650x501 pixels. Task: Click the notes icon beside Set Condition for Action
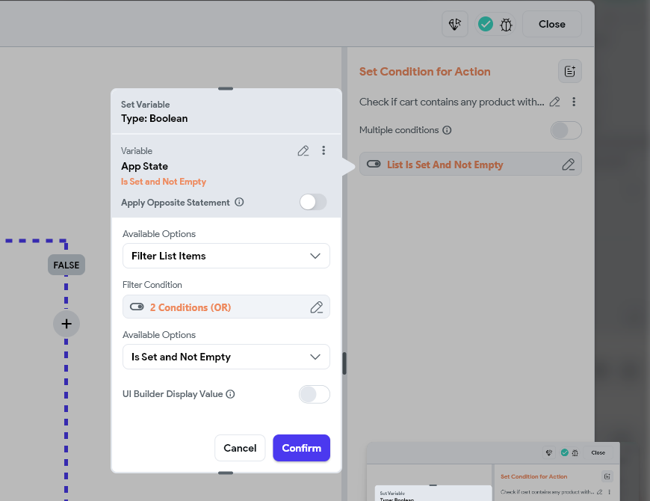[x=569, y=71]
